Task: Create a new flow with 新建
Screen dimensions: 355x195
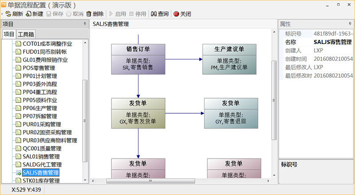Action: [x=29, y=14]
